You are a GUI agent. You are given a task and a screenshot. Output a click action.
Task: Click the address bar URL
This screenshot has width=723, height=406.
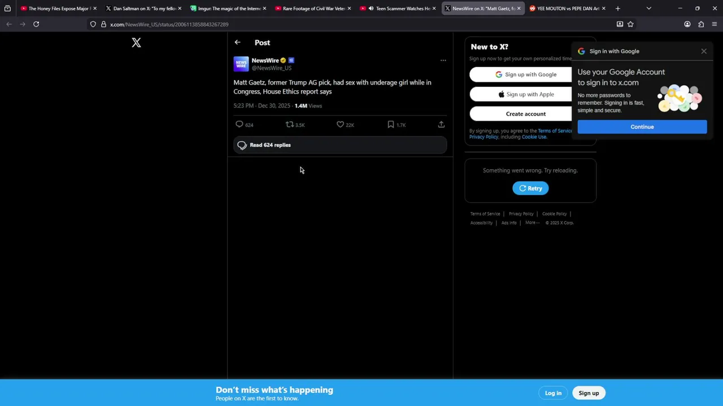click(169, 24)
